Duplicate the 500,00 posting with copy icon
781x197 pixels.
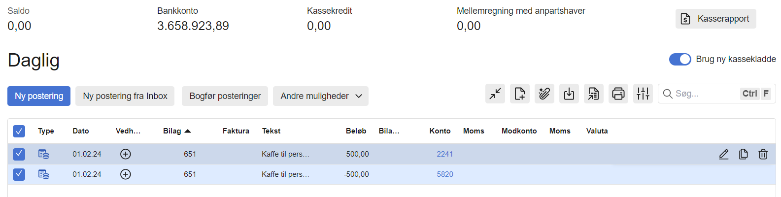click(743, 154)
